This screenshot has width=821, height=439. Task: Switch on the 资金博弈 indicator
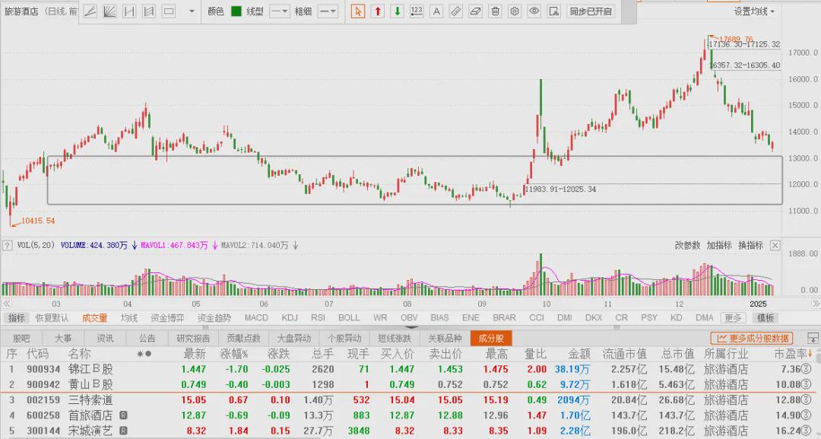coord(167,317)
